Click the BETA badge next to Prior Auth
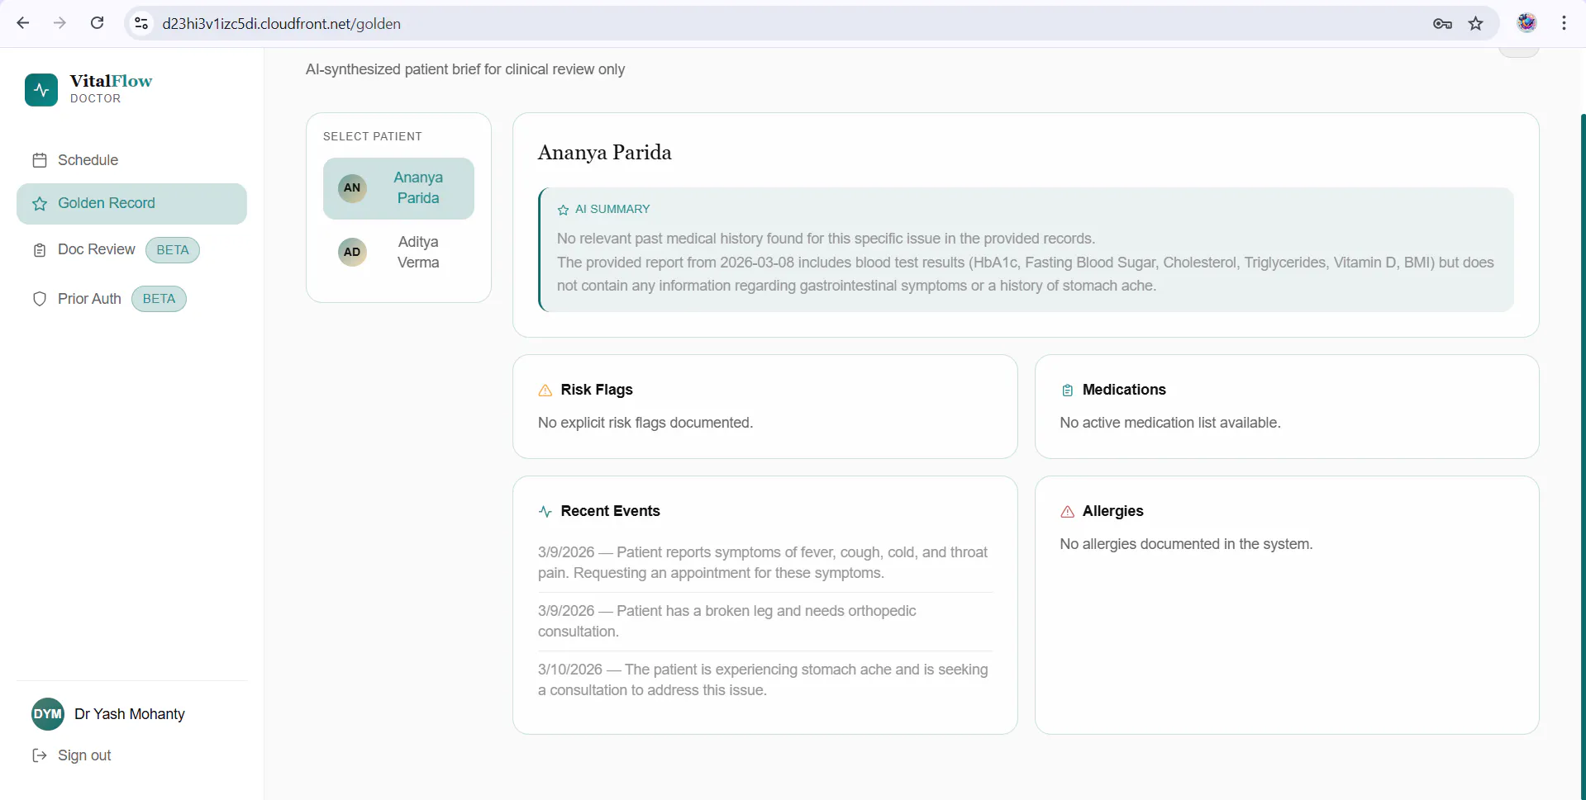 click(x=159, y=299)
